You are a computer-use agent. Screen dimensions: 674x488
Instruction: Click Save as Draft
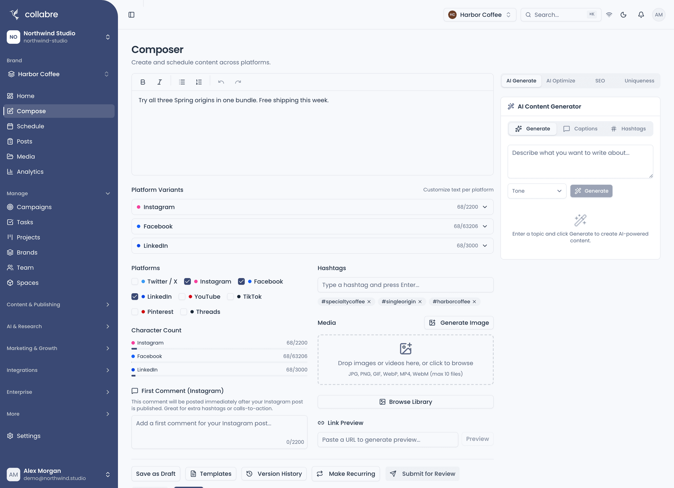pyautogui.click(x=156, y=474)
